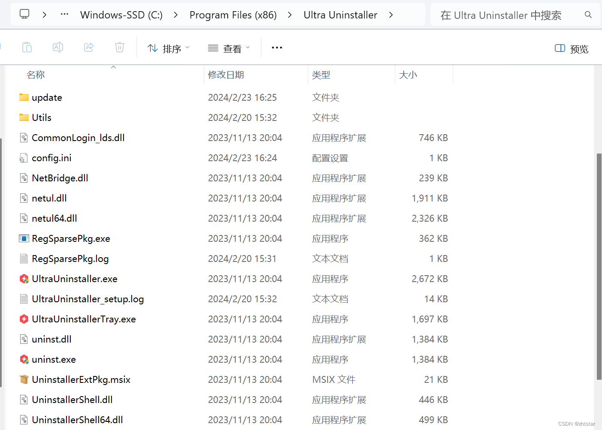Viewport: 602px width, 430px height.
Task: Click the netul.dll file name
Action: pos(49,198)
